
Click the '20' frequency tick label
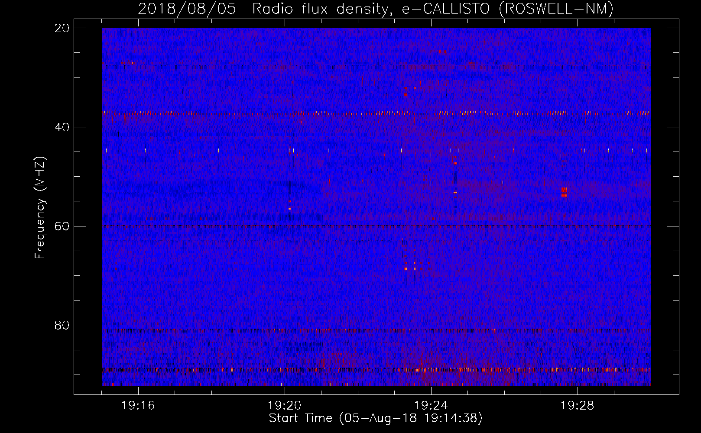(x=62, y=28)
